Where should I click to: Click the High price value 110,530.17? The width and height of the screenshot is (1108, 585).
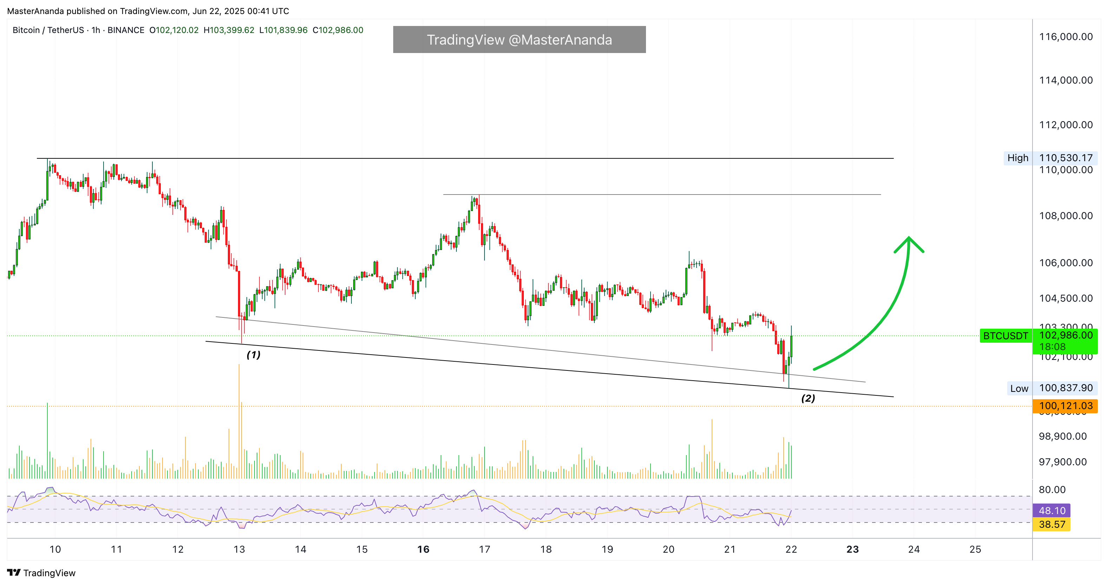(x=1066, y=158)
